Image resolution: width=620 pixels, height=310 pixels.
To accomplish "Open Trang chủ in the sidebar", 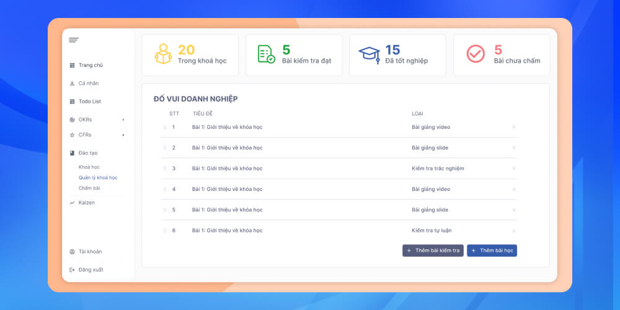I will (x=91, y=65).
